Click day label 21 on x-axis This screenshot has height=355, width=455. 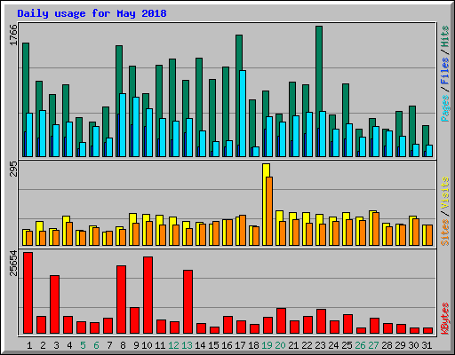(293, 345)
